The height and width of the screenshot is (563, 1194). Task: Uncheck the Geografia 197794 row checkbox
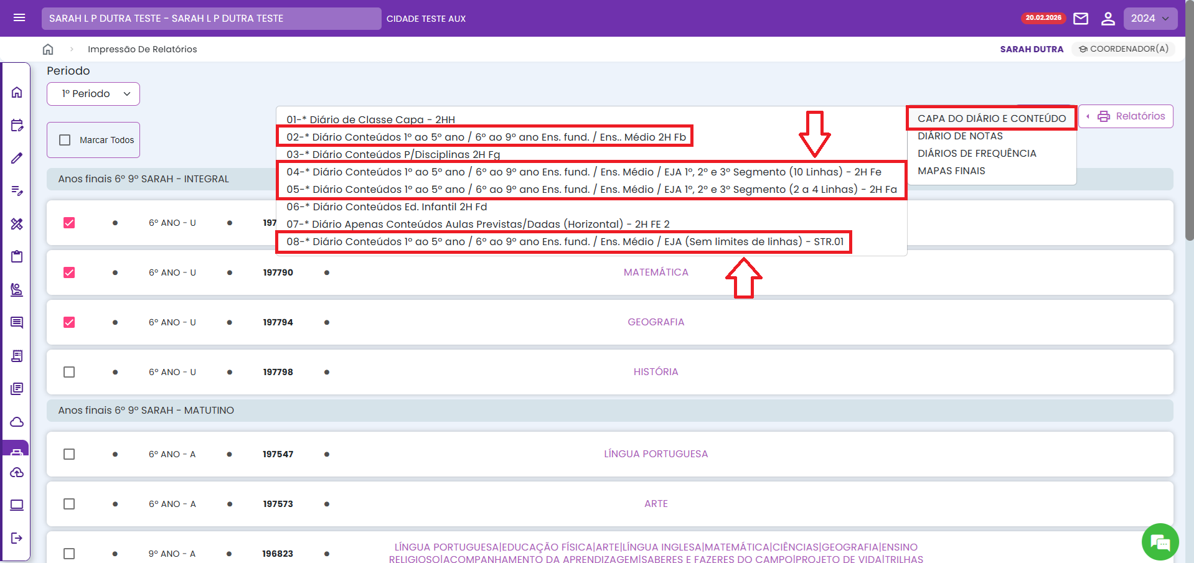tap(69, 322)
